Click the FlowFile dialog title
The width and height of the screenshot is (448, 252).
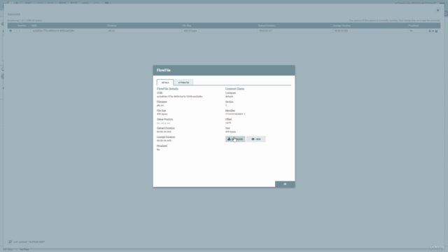pyautogui.click(x=163, y=70)
